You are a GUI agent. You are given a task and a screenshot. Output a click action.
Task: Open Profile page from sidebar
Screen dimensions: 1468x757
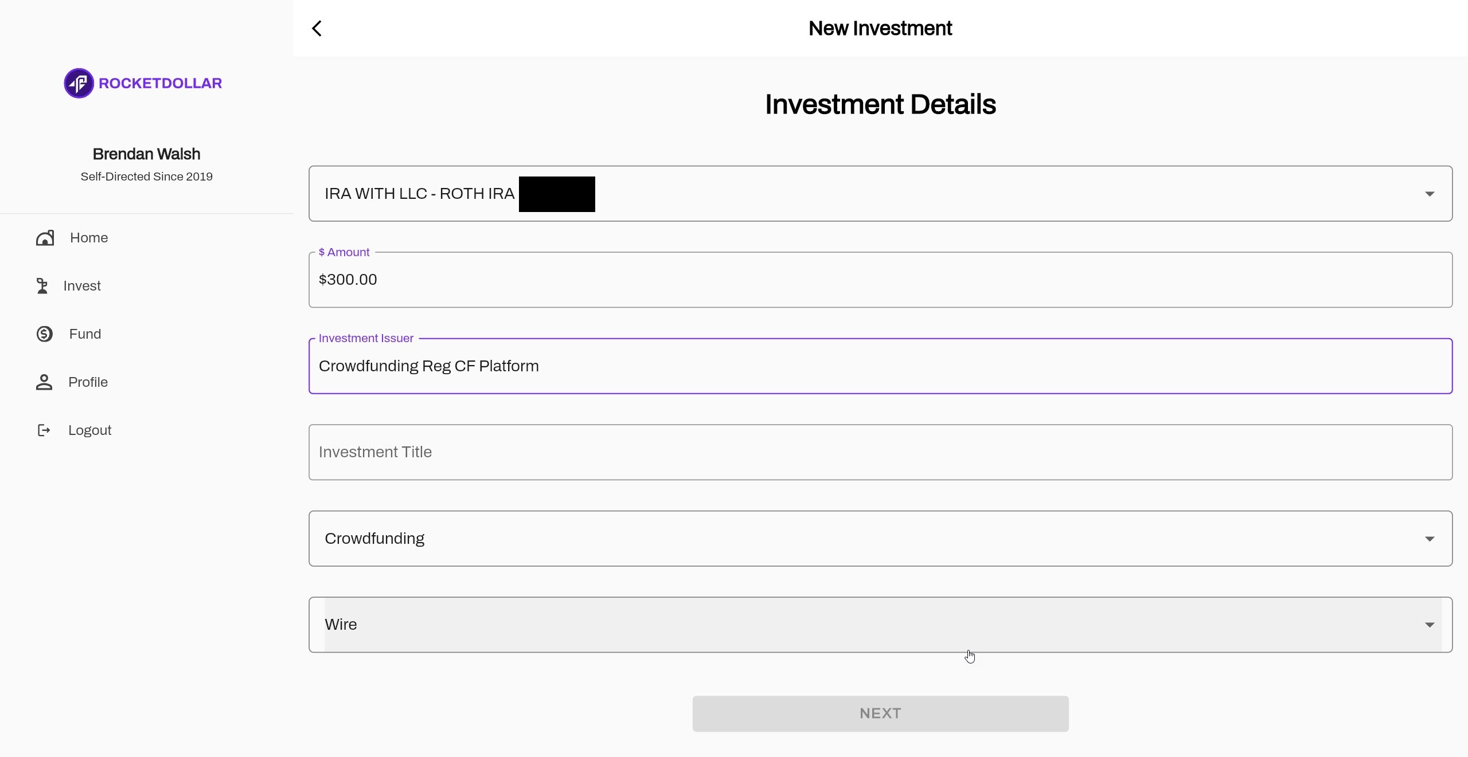88,382
